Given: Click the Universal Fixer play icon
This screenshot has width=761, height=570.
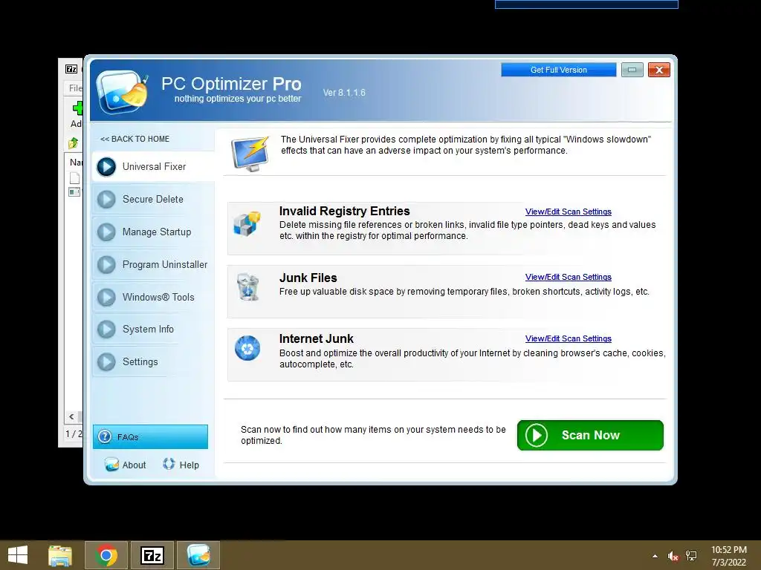Looking at the screenshot, I should (106, 167).
